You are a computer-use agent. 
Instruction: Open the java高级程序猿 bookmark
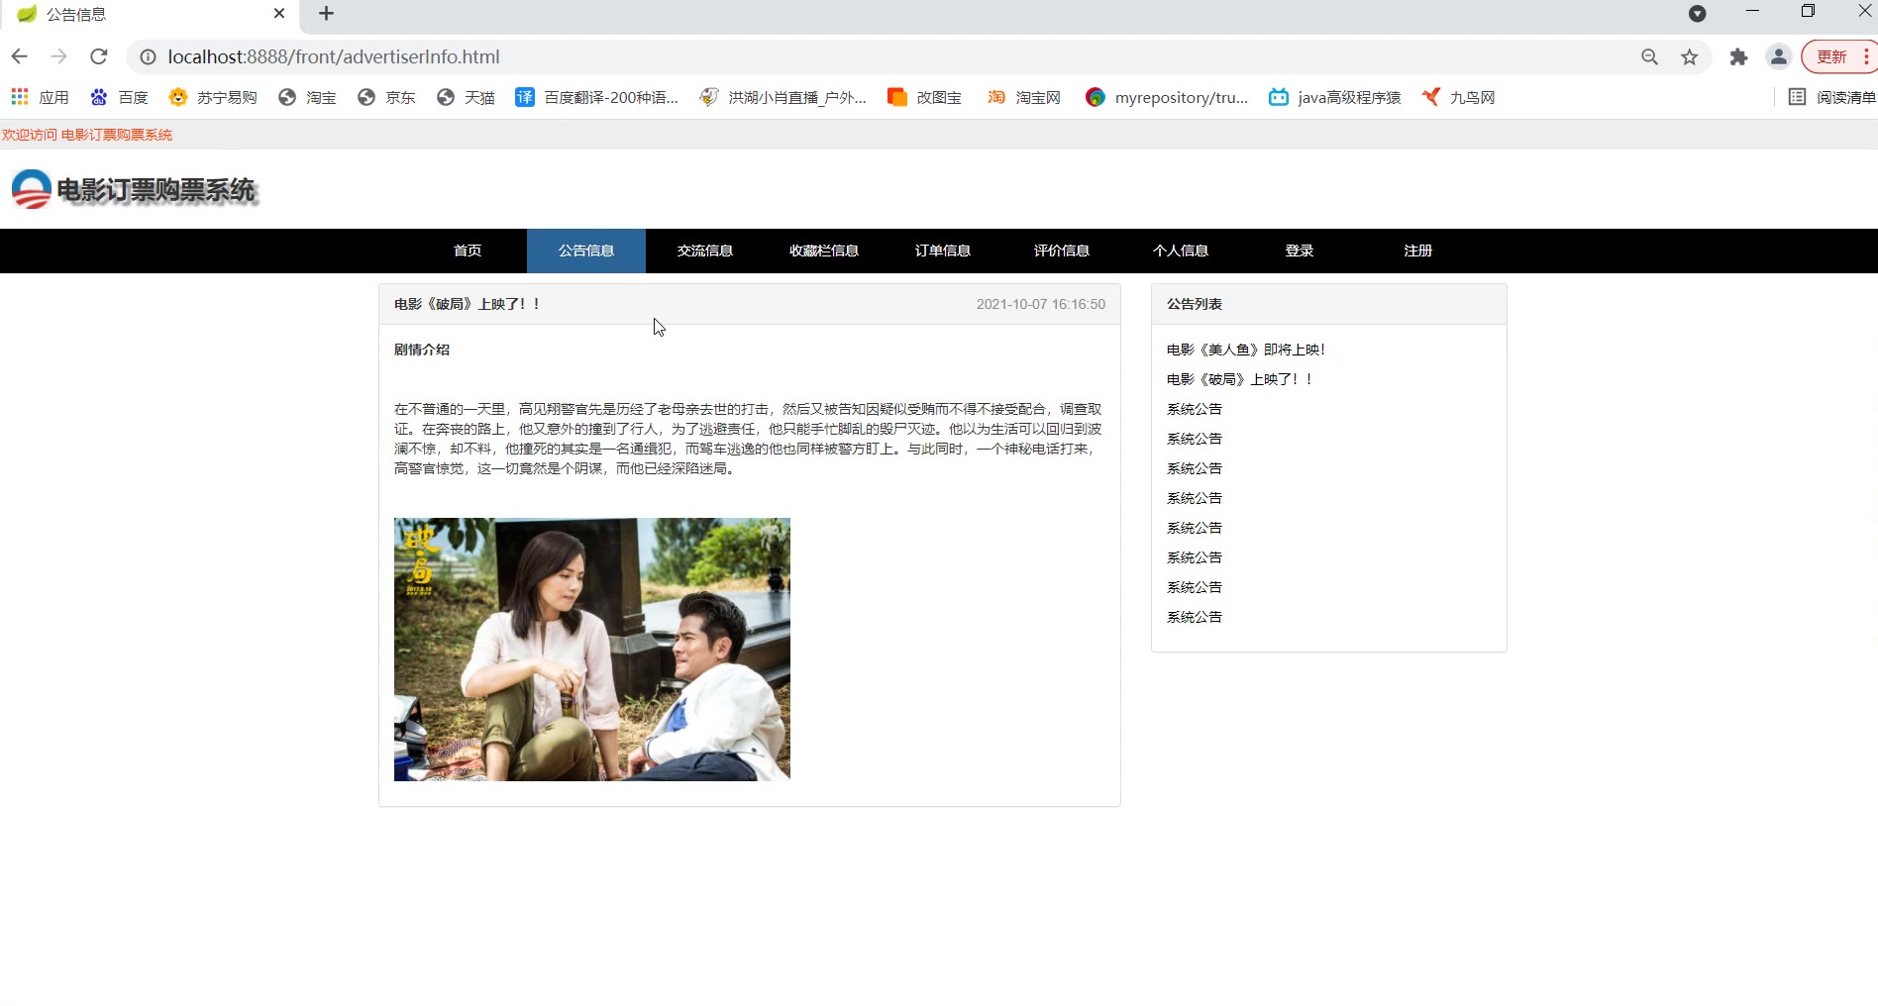coord(1335,97)
